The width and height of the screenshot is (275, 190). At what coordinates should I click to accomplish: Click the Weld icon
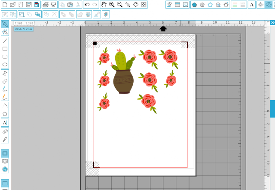click(80, 14)
